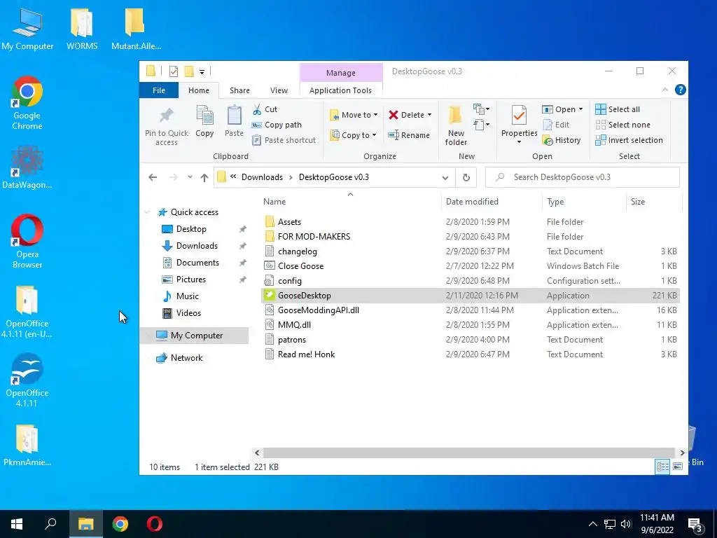Open recent locations dropdown arrow
717x538 pixels.
(190, 177)
